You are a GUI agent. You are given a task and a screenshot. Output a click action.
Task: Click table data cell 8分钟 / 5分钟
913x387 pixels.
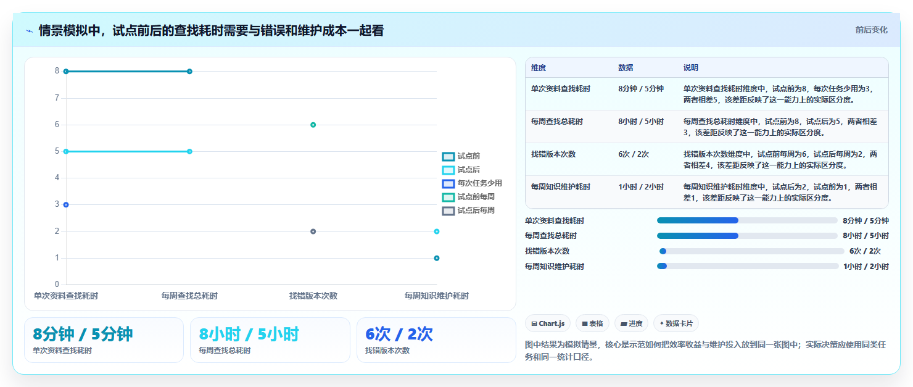[x=641, y=89]
